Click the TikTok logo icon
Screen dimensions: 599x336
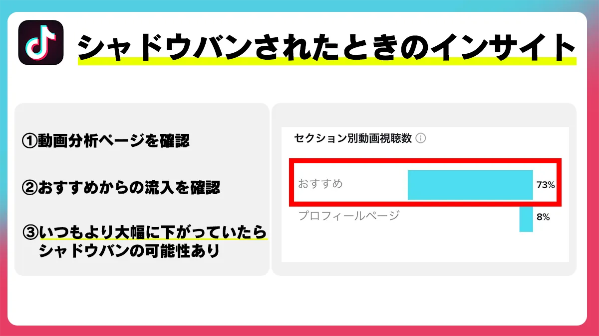point(41,43)
